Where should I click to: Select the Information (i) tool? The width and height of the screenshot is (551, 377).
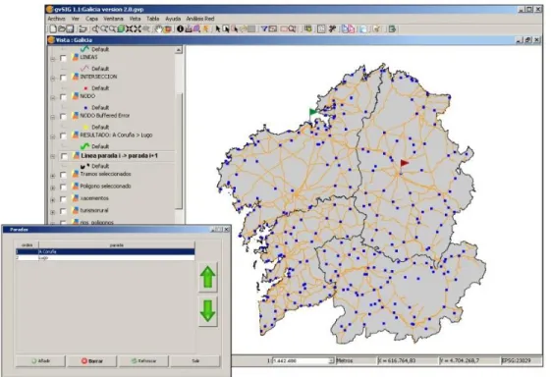pos(180,28)
